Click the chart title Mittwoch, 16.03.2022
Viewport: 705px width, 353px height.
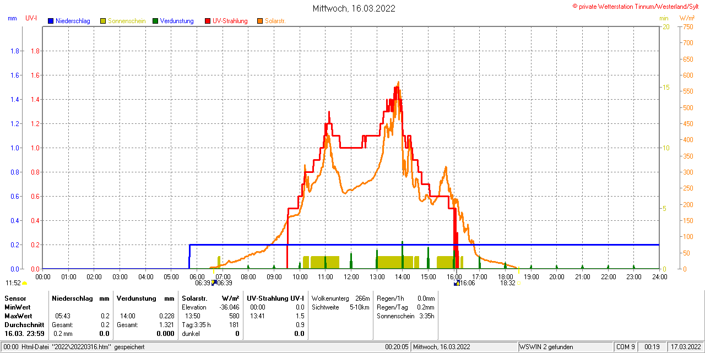354,8
